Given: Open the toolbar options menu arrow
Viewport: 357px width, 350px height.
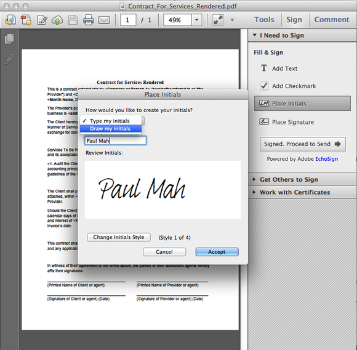Looking at the screenshot, I should (232, 20).
